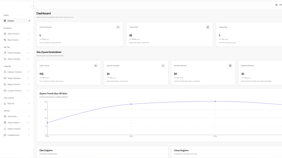Click the top-right header user icon
282x158 pixels.
coord(276,5)
